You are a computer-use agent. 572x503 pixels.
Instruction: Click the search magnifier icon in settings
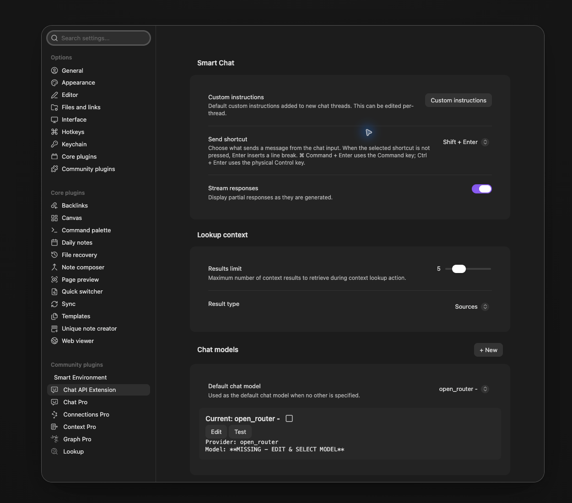click(x=54, y=38)
